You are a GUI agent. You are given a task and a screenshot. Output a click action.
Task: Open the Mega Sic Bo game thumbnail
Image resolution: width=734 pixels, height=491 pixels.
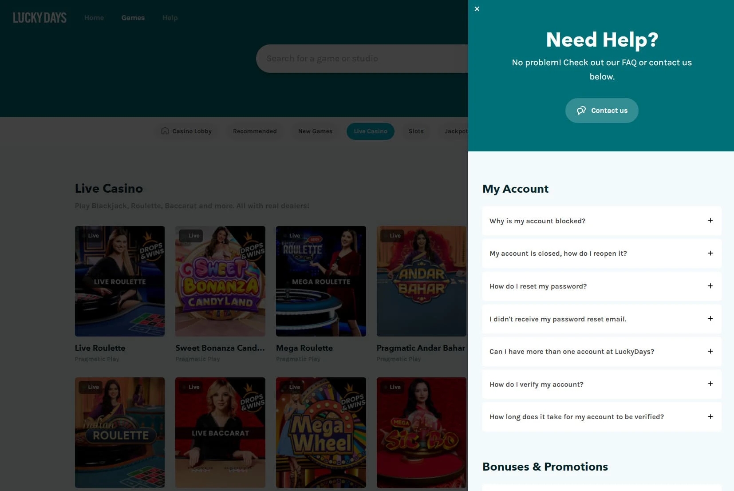[422, 432]
